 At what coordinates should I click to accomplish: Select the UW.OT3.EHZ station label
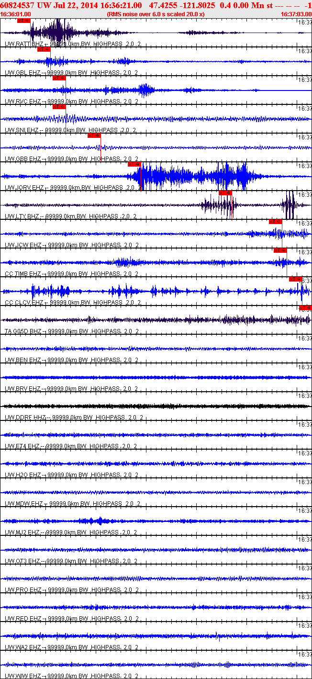72,561
